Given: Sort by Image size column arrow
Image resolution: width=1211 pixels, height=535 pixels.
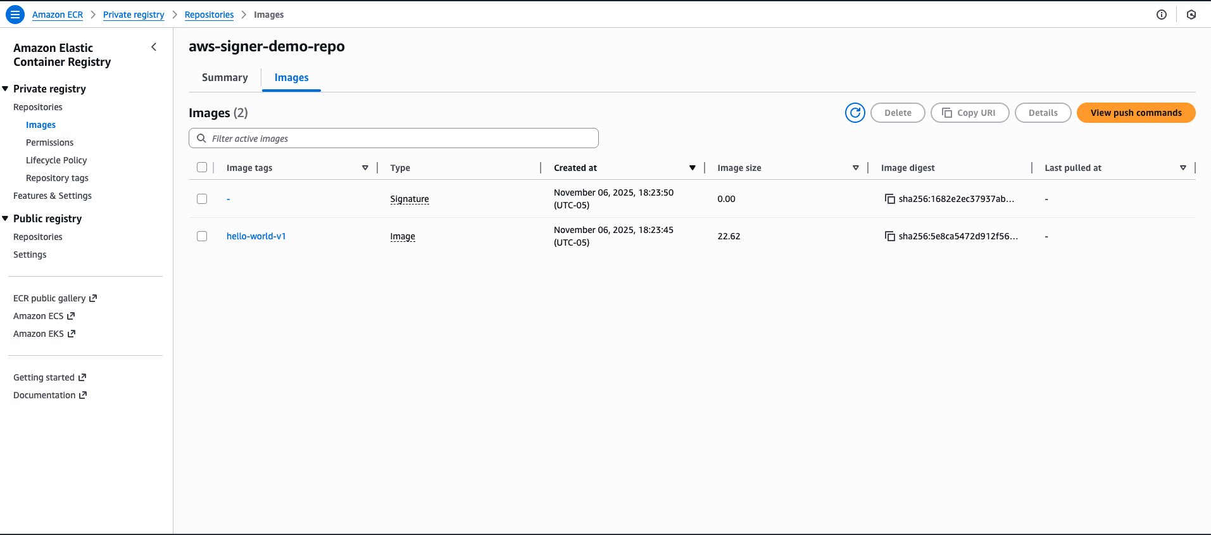Looking at the screenshot, I should tap(856, 168).
